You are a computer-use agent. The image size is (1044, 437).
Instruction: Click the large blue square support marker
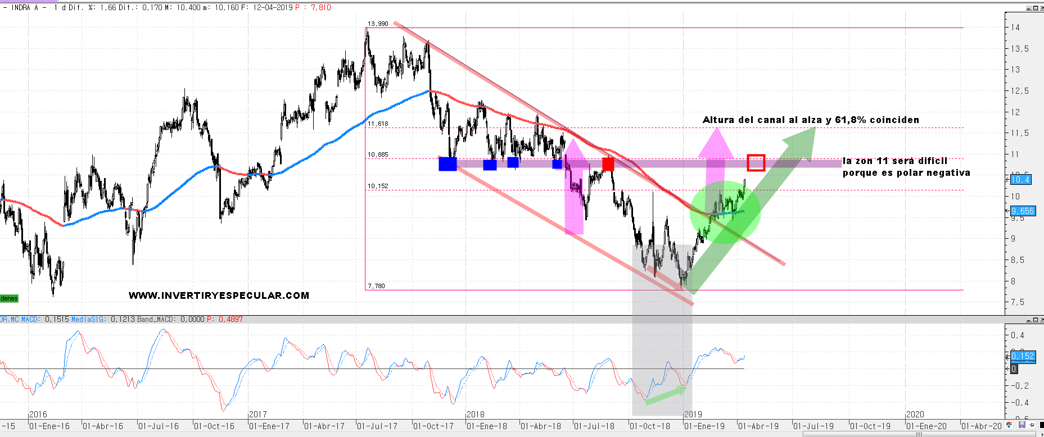pyautogui.click(x=448, y=164)
